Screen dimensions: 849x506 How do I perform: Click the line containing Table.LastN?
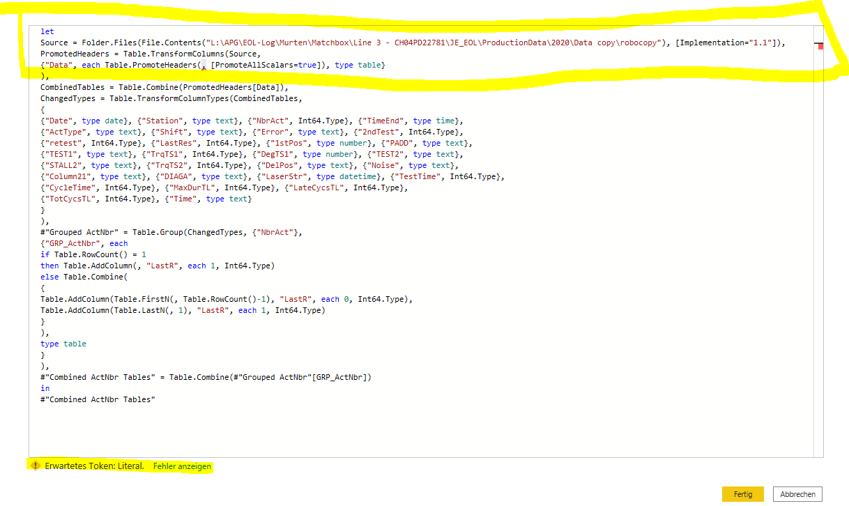183,310
